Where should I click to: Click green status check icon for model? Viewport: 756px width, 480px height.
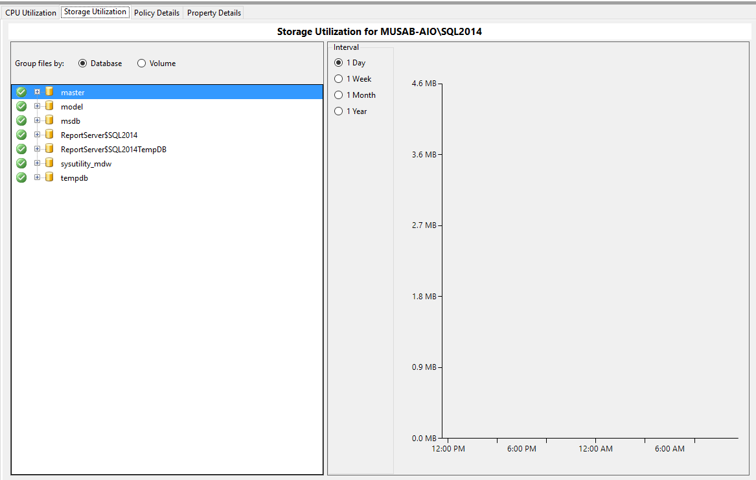(21, 106)
